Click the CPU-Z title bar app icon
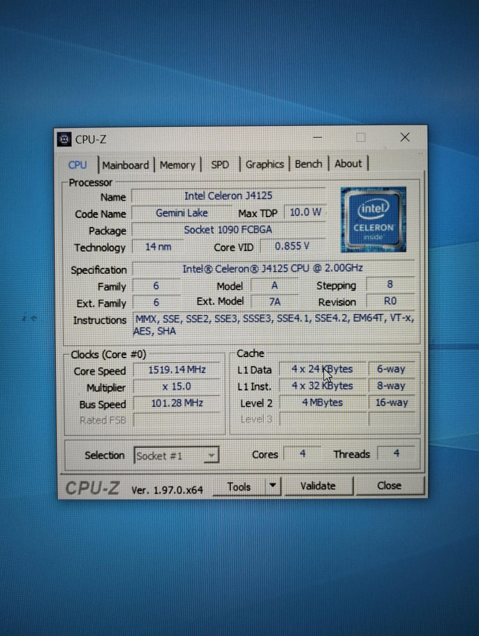Image resolution: width=479 pixels, height=636 pixels. [x=65, y=139]
